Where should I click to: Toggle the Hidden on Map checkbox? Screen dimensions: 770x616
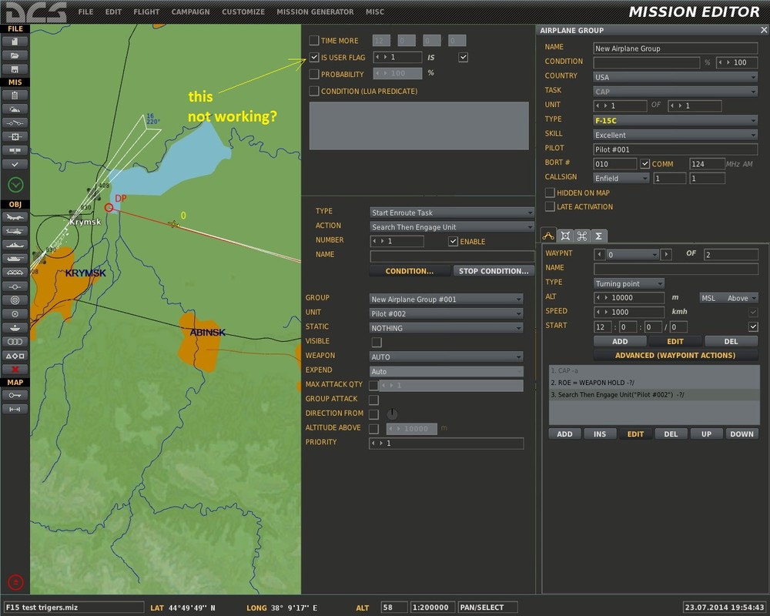click(x=550, y=192)
